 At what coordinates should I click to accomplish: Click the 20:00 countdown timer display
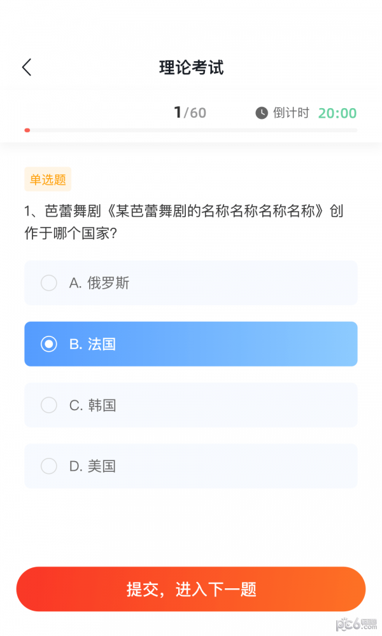(x=337, y=113)
